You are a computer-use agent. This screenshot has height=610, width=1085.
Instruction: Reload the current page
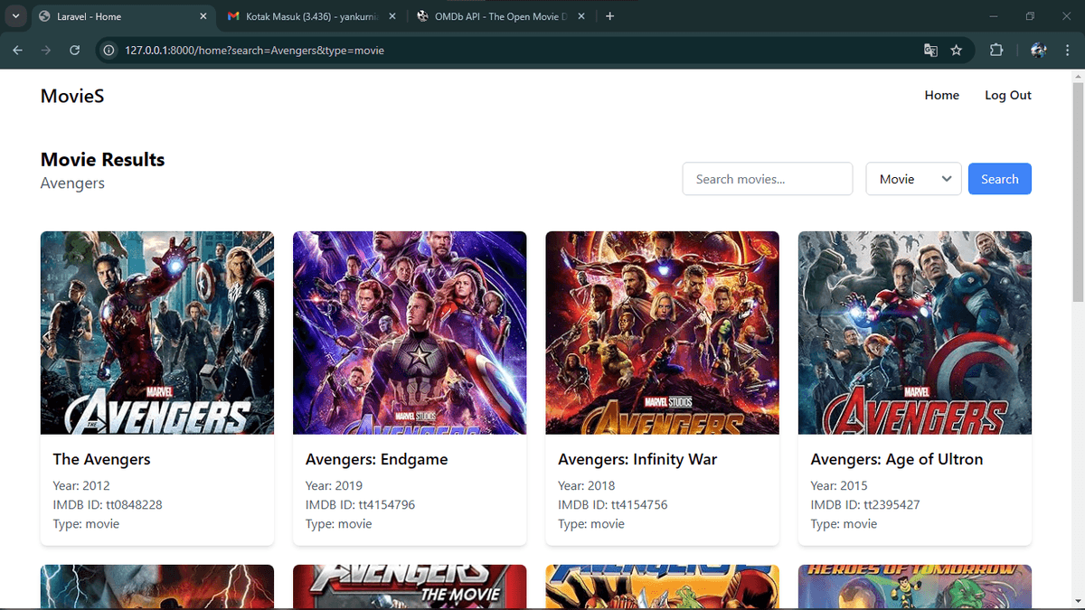(75, 51)
